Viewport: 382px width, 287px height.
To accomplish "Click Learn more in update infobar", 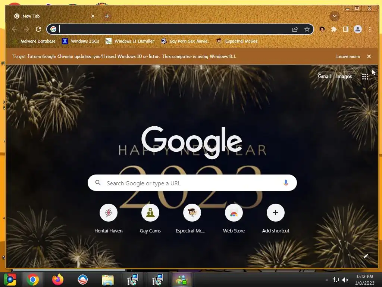I will [348, 56].
